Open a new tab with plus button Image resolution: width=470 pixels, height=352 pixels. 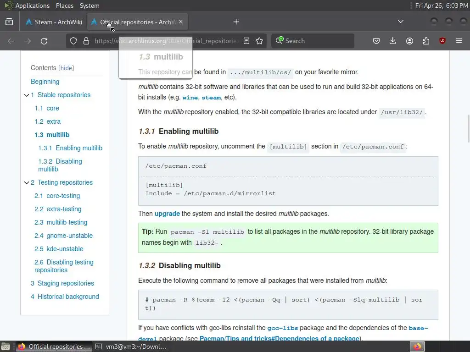click(236, 22)
